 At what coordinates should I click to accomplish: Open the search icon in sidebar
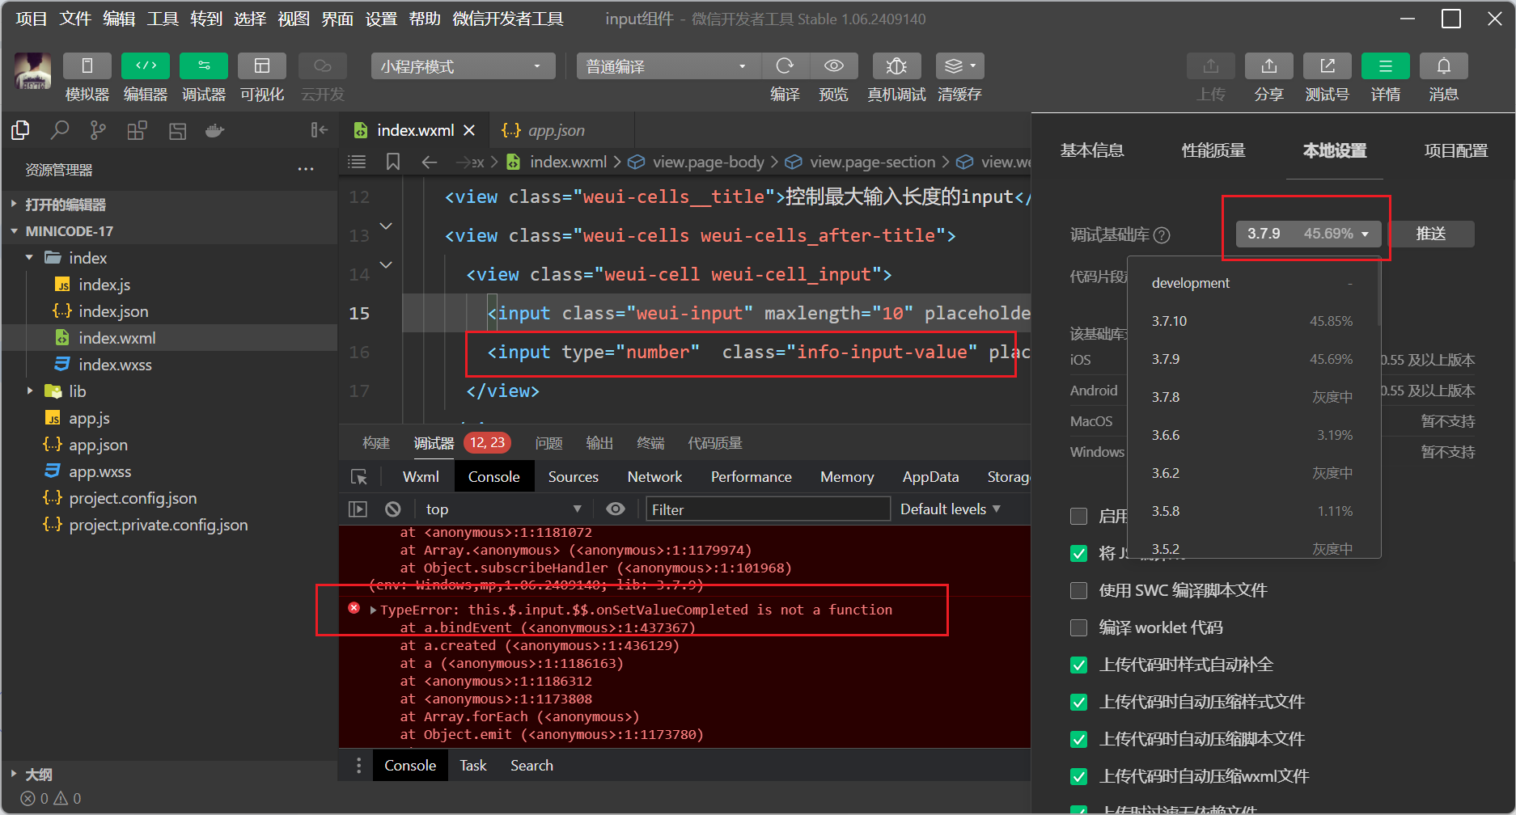point(59,130)
